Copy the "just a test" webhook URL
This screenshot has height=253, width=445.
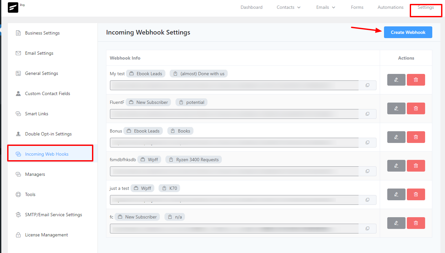pos(367,200)
